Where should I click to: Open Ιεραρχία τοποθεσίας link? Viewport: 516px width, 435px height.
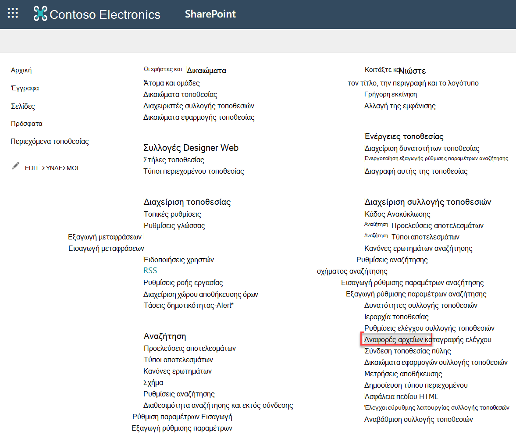point(397,317)
